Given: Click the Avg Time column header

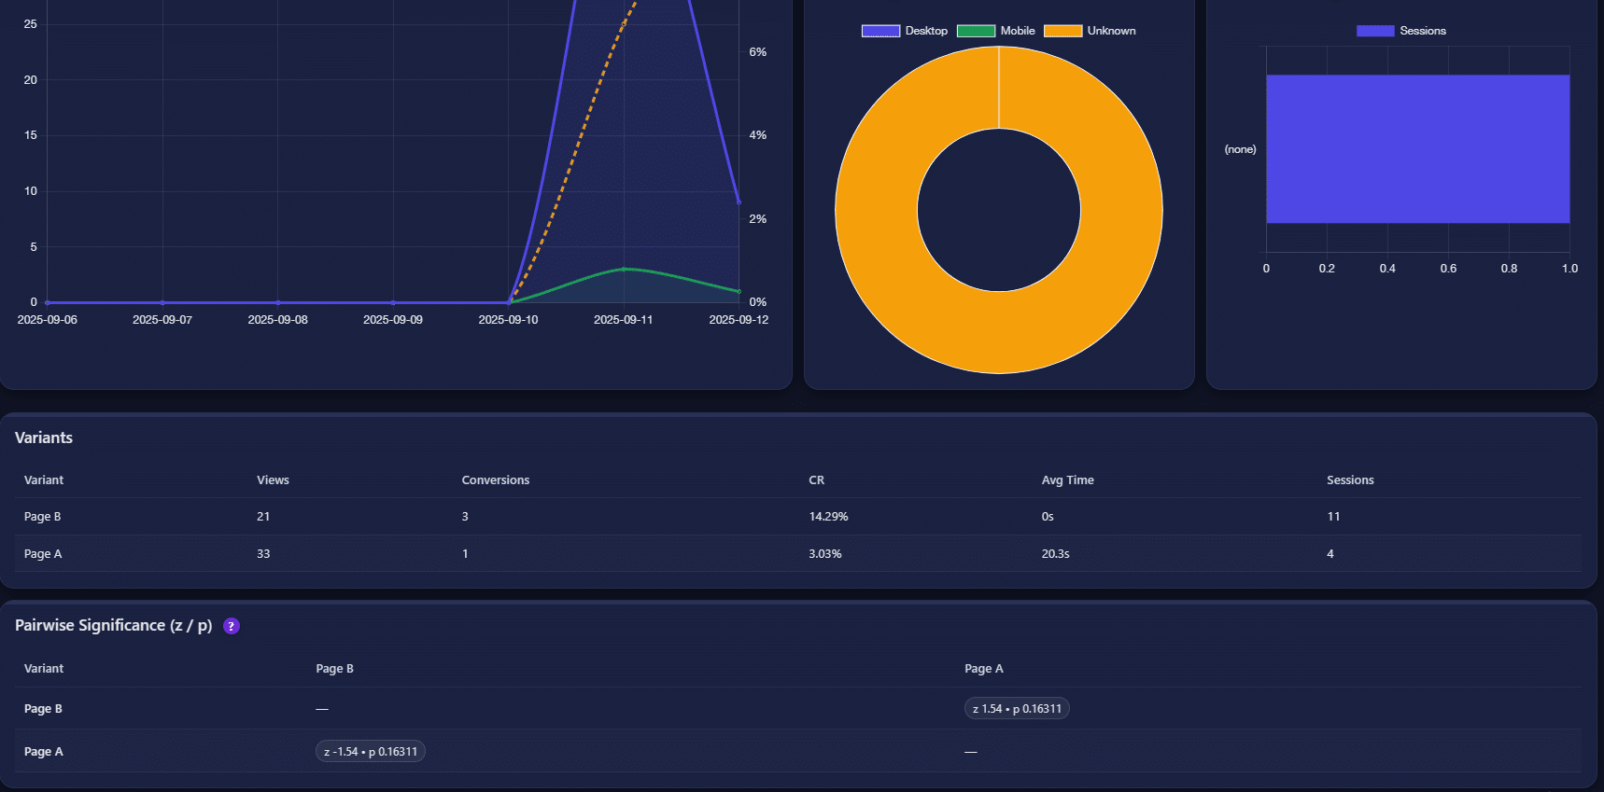Looking at the screenshot, I should click(1067, 480).
